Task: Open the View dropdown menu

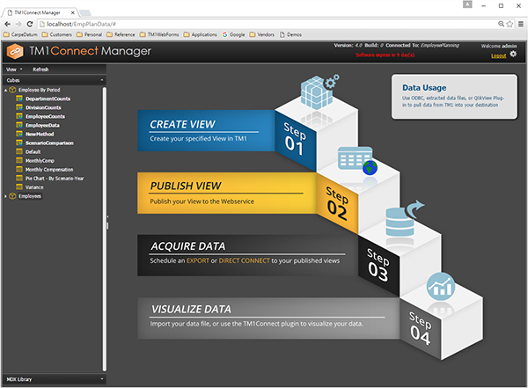Action: pyautogui.click(x=14, y=70)
